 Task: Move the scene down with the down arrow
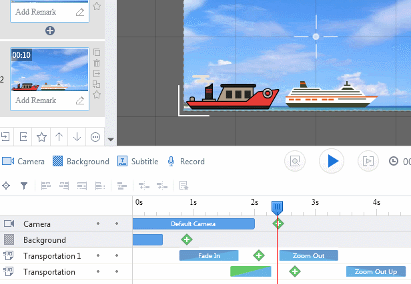[x=77, y=137]
